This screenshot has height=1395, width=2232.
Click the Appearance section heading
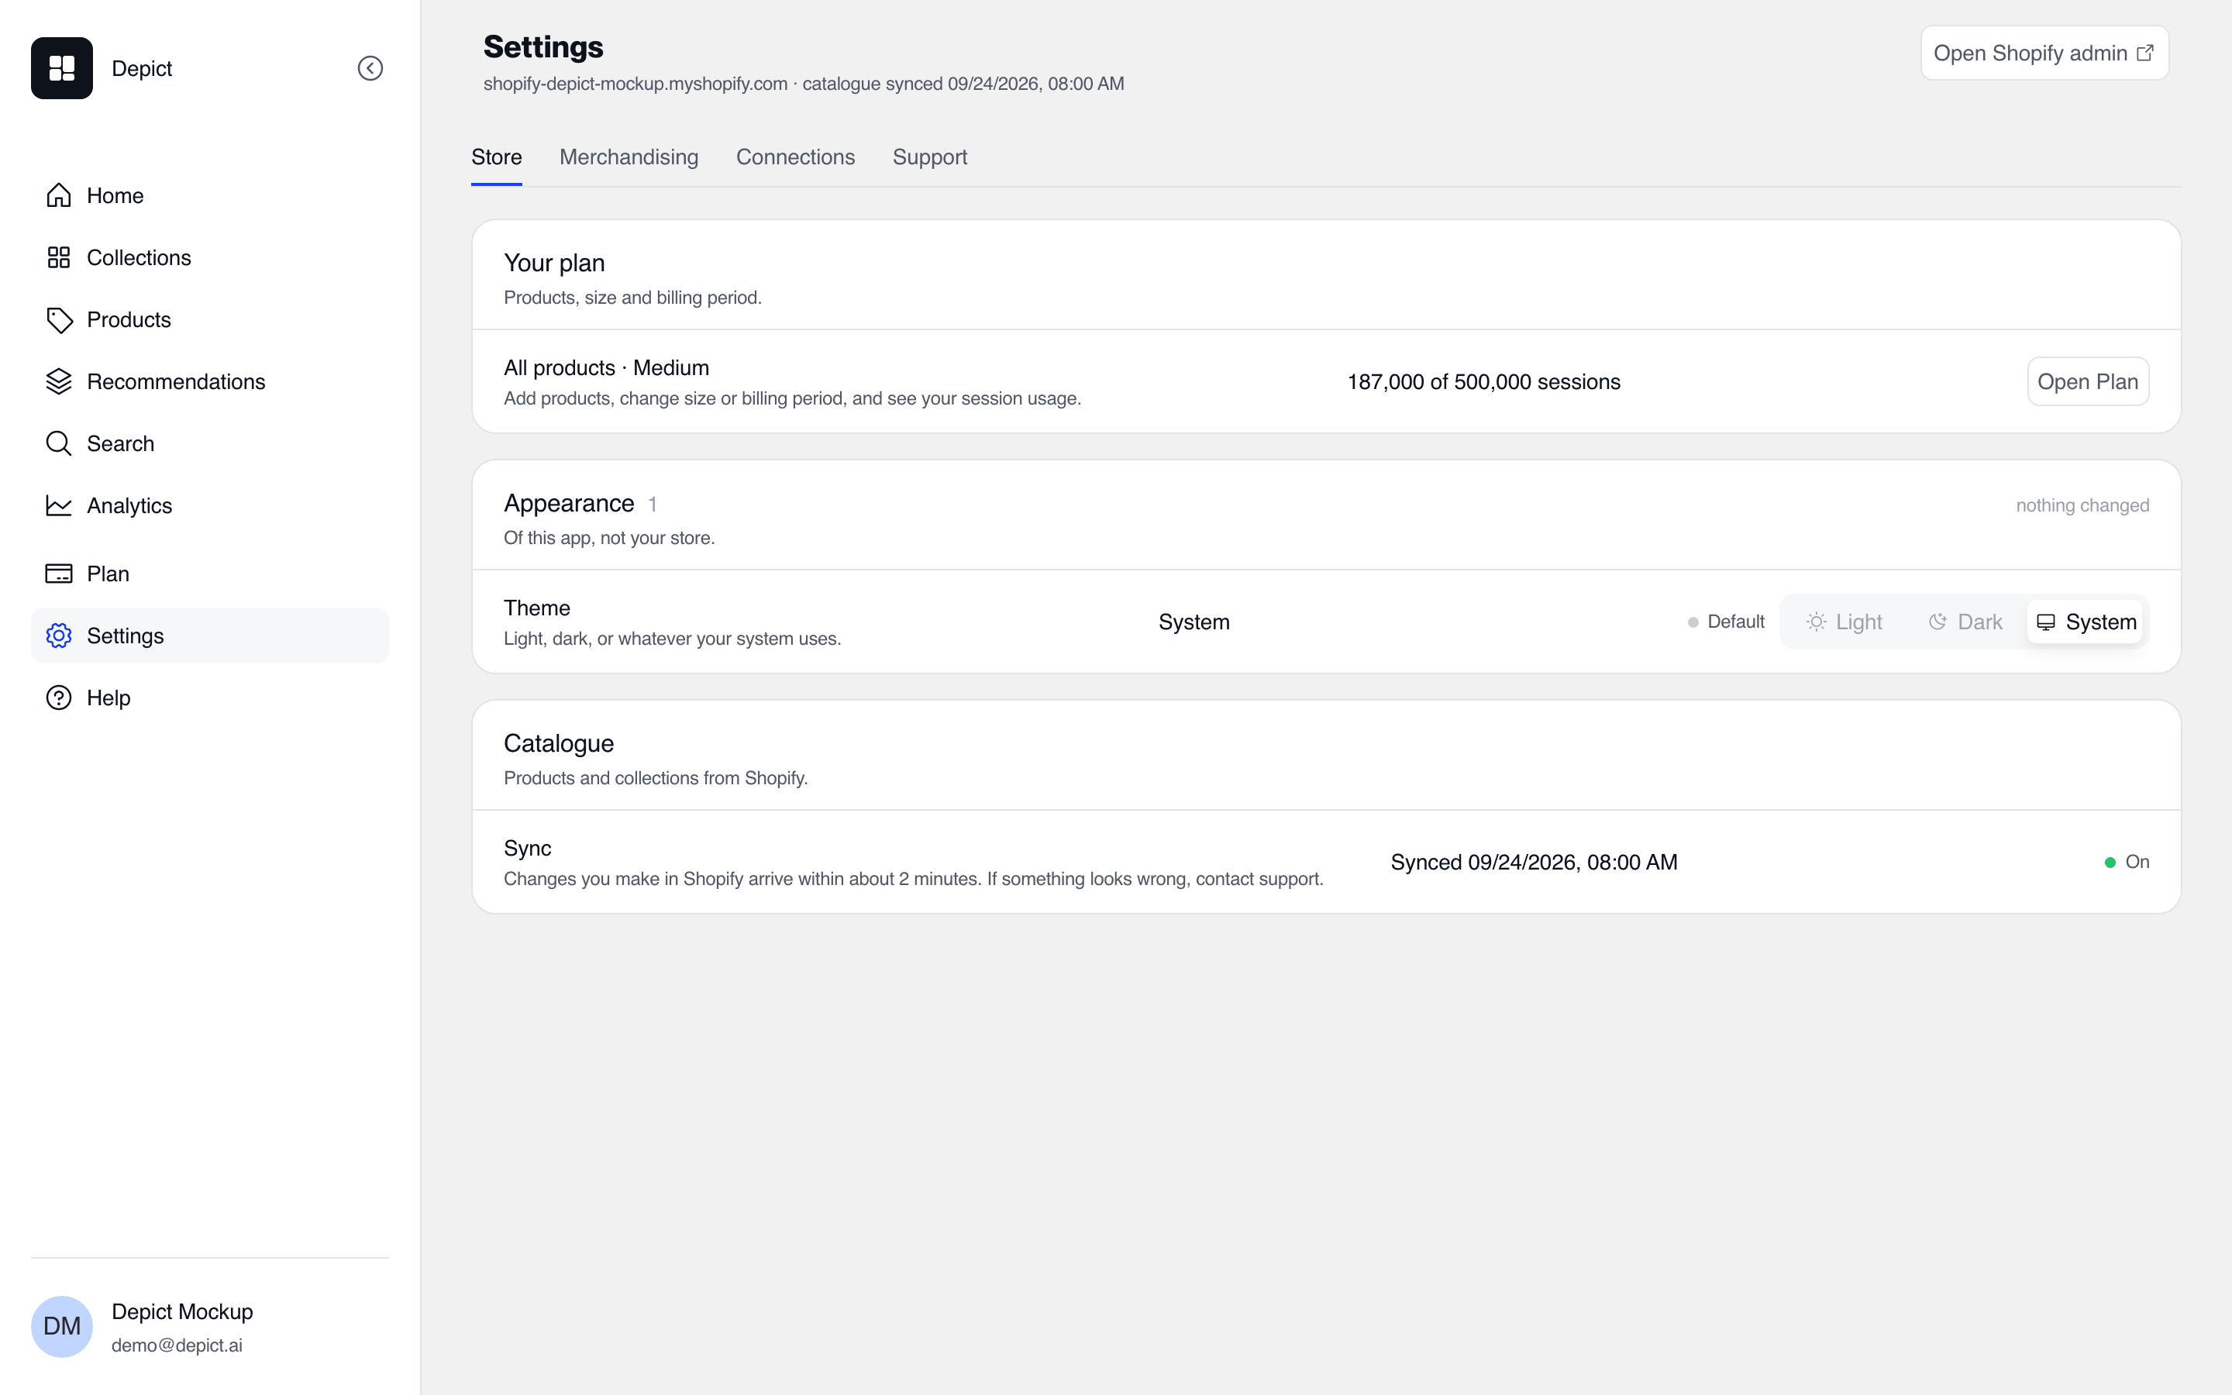pos(569,503)
